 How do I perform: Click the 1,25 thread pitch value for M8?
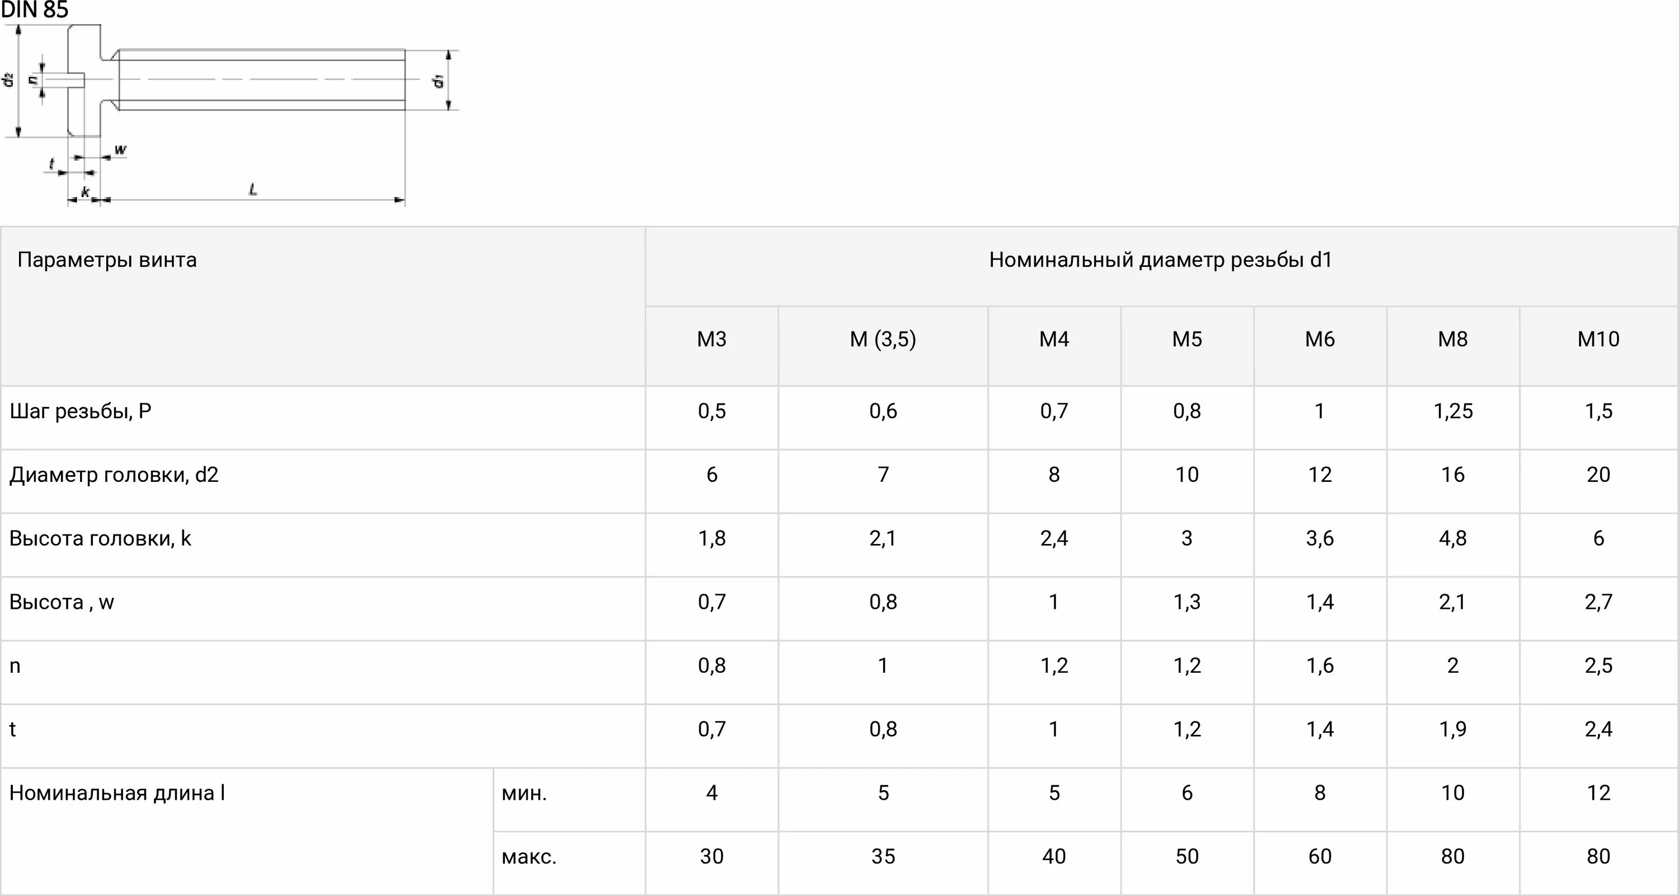pyautogui.click(x=1453, y=411)
